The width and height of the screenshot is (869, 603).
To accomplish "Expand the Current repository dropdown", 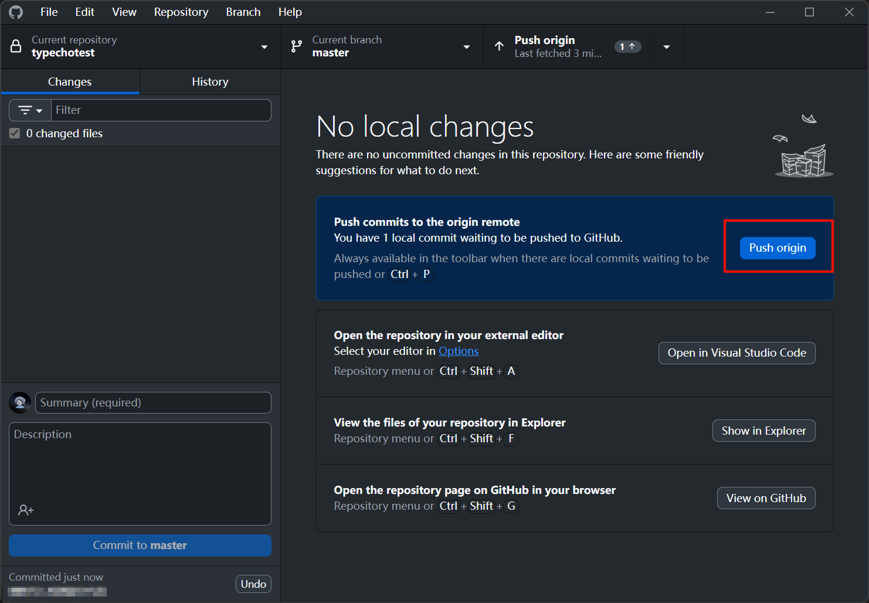I will [x=264, y=47].
